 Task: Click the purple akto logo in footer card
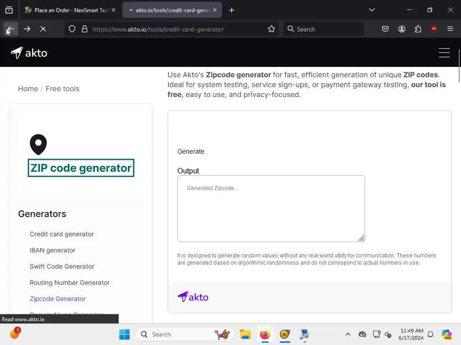(193, 297)
